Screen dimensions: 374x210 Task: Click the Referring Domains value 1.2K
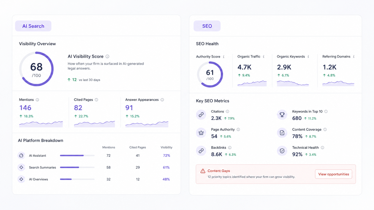tap(330, 67)
